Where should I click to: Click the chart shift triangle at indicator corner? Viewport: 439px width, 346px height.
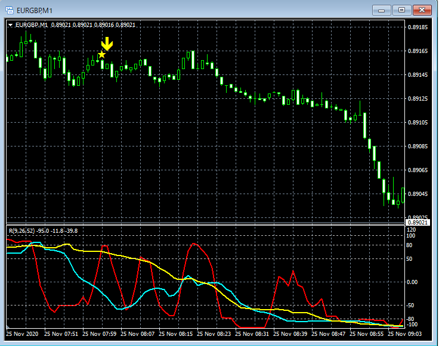8,326
